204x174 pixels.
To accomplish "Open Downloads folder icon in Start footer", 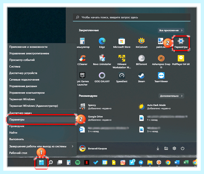I will pos(158,148).
